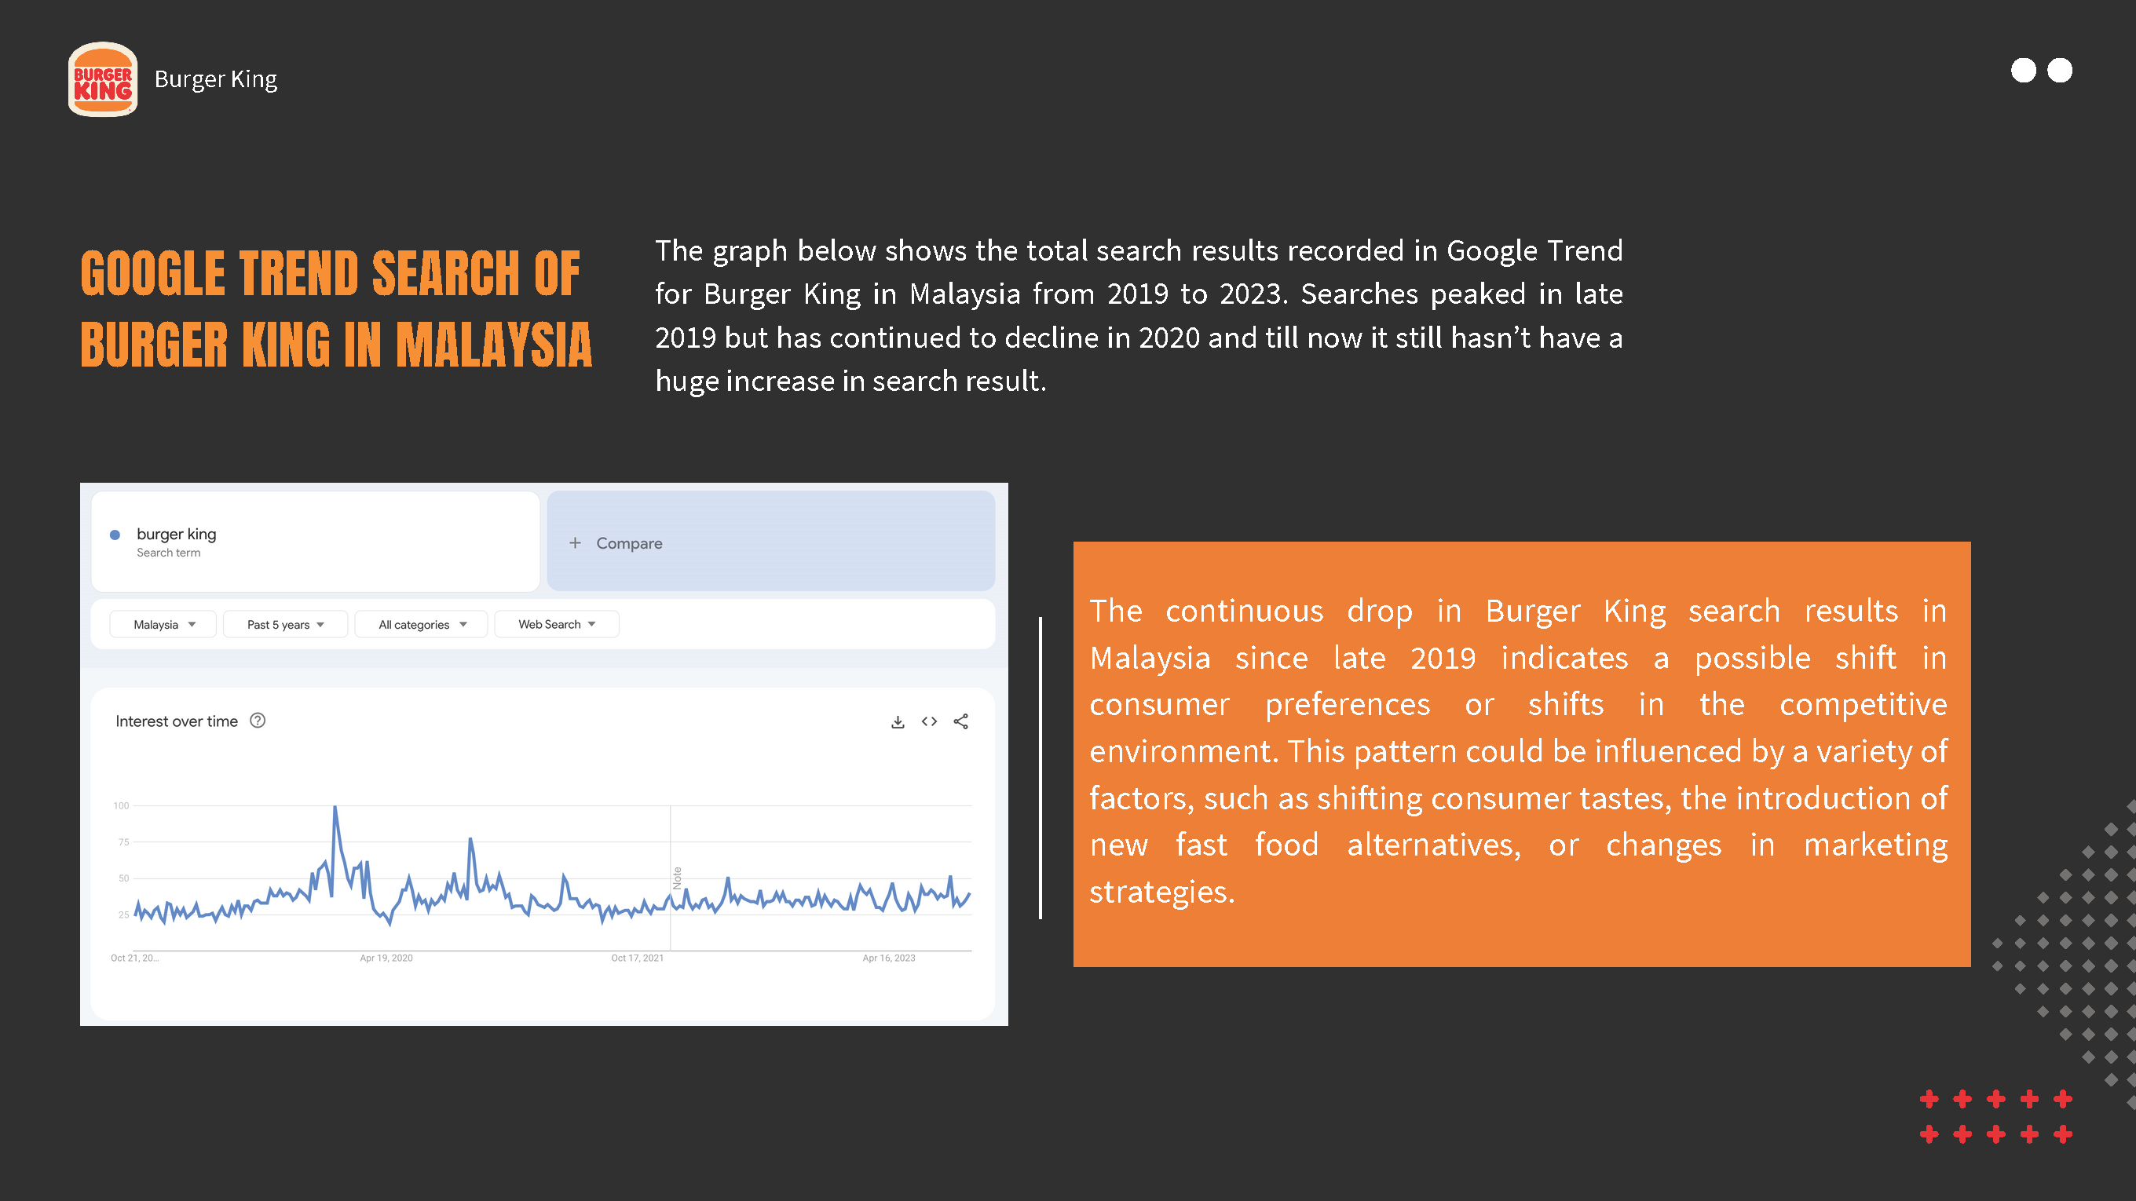Select the blue dot beside burger king term
The image size is (2136, 1201).
[x=115, y=535]
